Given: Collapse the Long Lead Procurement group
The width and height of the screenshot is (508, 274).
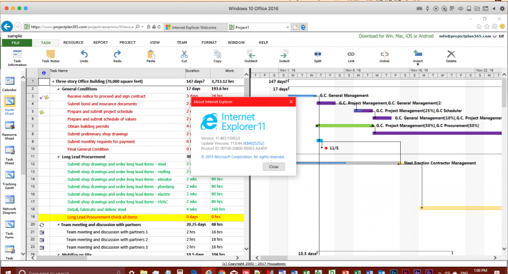Looking at the screenshot, I should (x=58, y=157).
